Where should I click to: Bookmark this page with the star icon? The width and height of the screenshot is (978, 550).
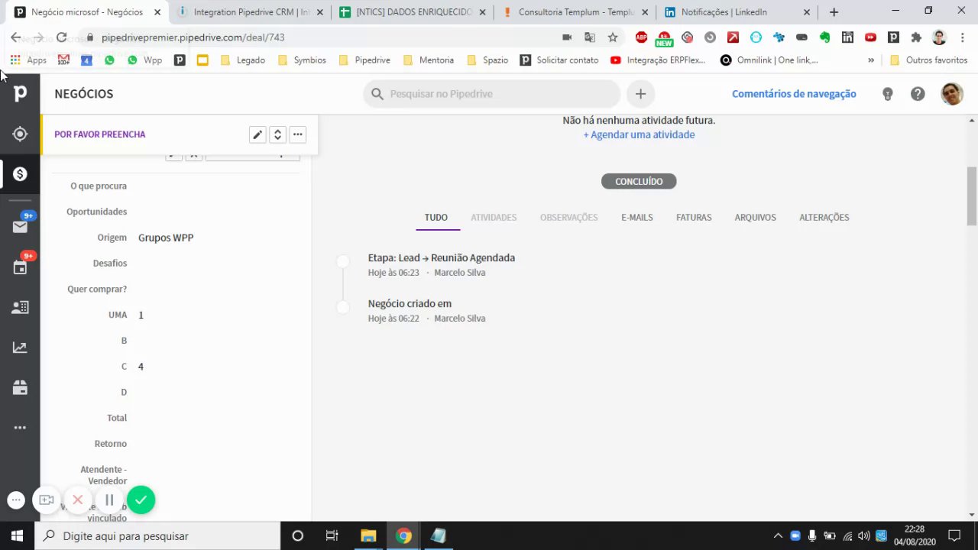[x=612, y=37]
